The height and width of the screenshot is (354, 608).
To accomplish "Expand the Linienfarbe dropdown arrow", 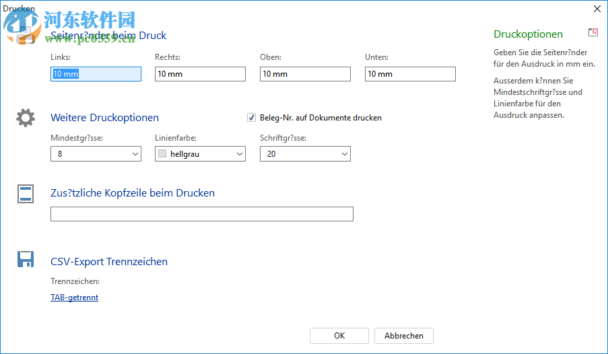I will pyautogui.click(x=239, y=154).
